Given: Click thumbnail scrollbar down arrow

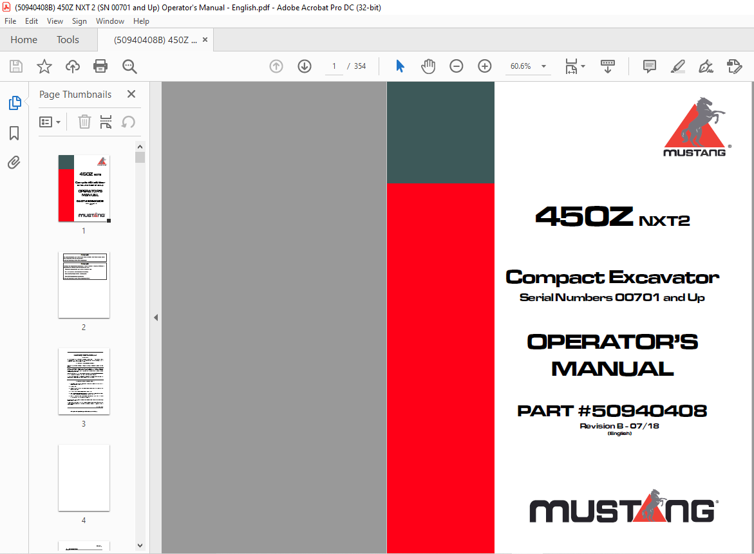Looking at the screenshot, I should pos(140,546).
